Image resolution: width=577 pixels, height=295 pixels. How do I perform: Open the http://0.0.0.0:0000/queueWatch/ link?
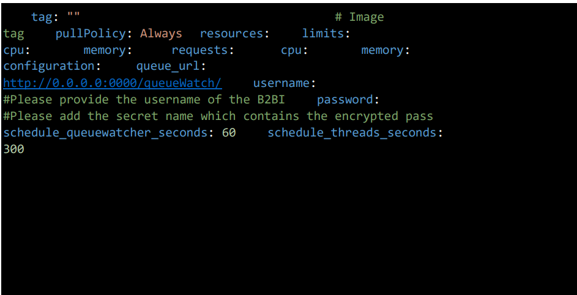pyautogui.click(x=113, y=83)
